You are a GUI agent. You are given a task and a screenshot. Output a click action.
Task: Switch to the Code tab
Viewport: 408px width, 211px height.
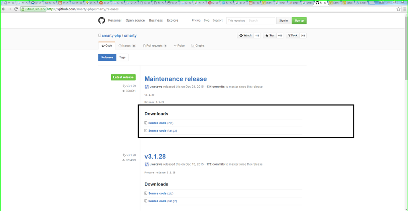[x=106, y=45]
